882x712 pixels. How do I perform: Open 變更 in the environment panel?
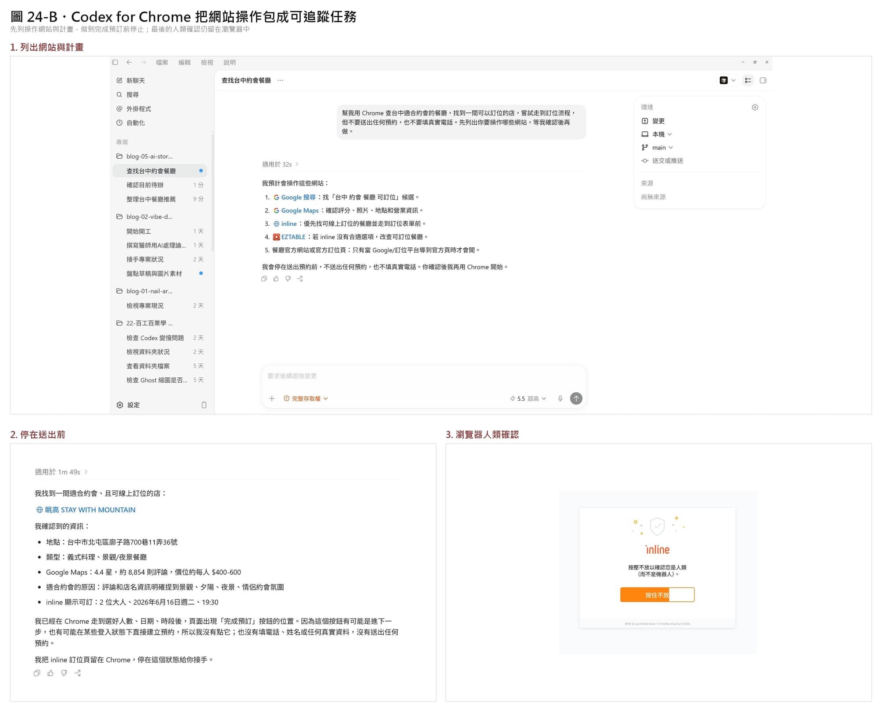[653, 121]
